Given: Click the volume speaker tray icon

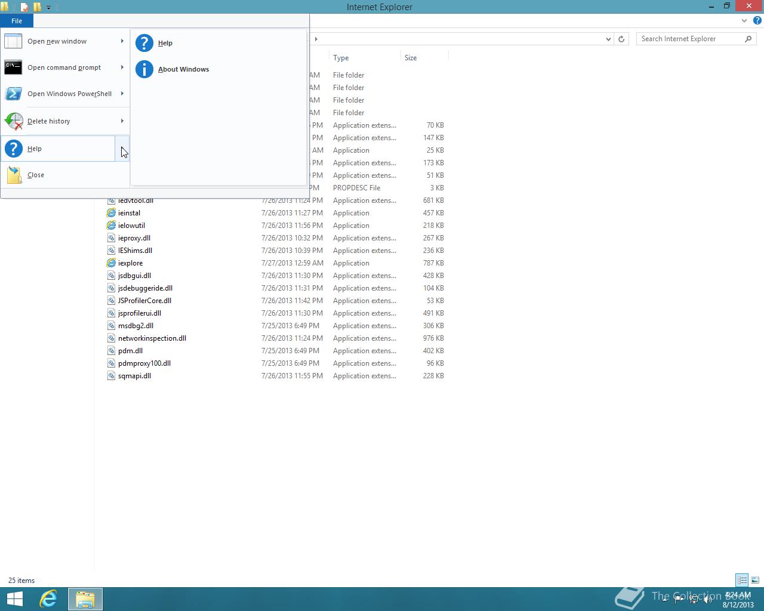Looking at the screenshot, I should 708,600.
